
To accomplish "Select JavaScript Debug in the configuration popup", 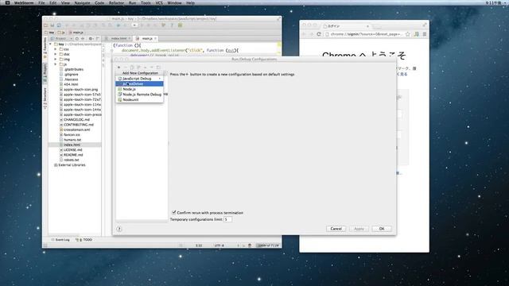I will click(140, 79).
